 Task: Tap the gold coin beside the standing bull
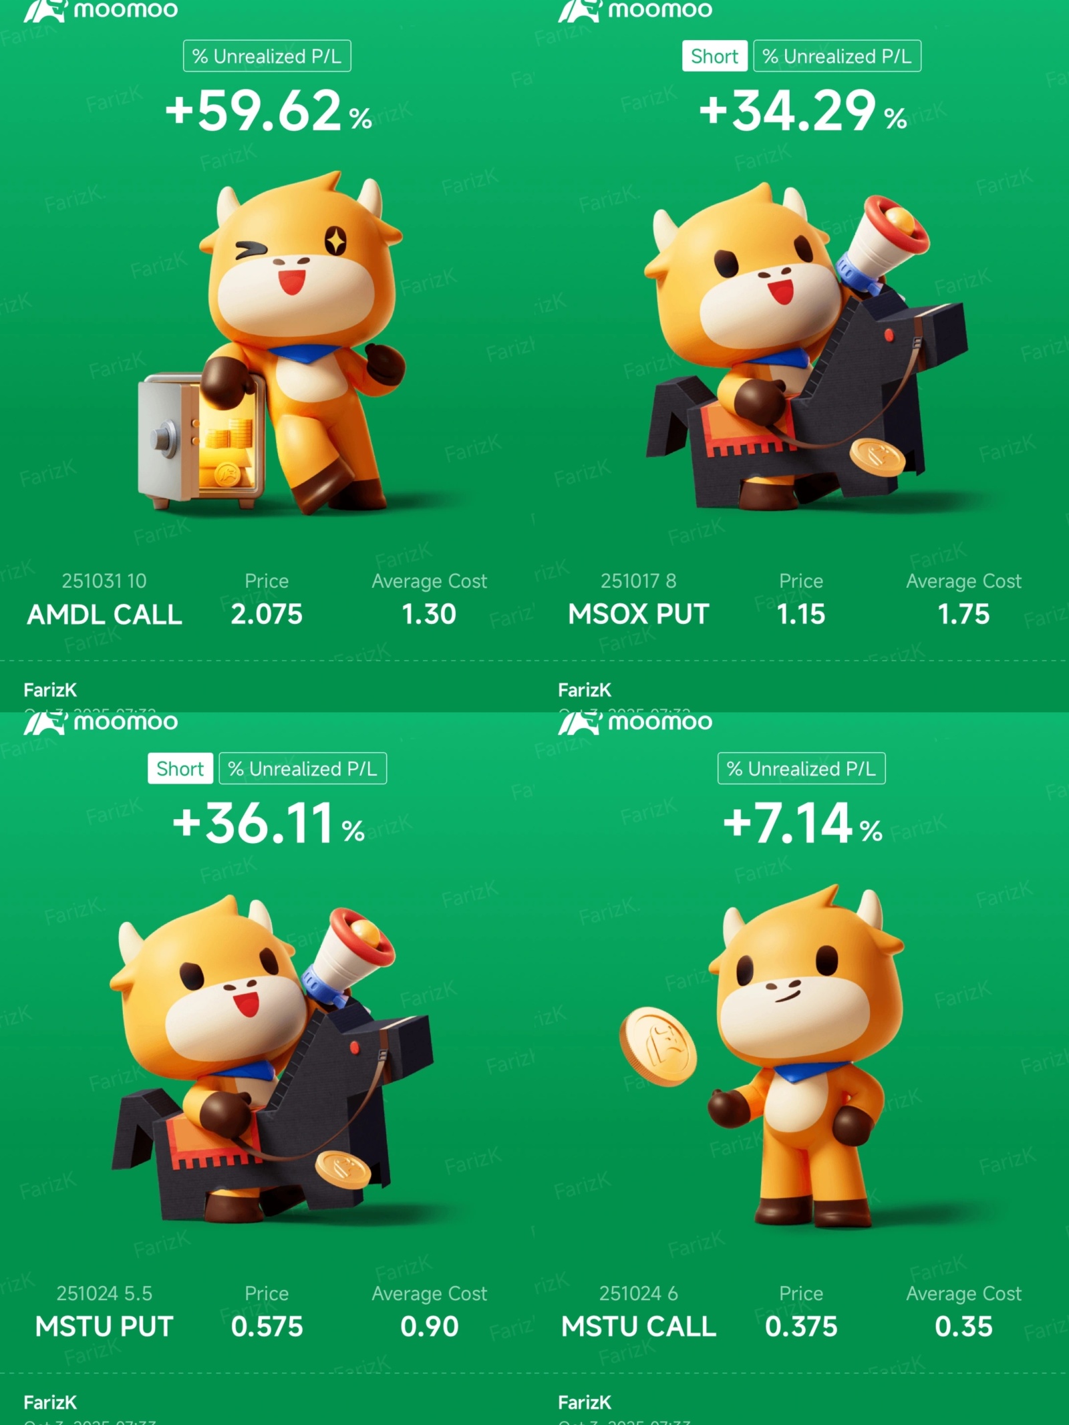point(658,1046)
